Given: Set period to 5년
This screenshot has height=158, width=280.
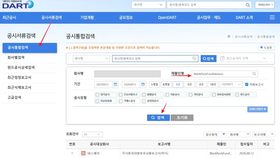Looking at the screenshot, I should coord(201,84).
